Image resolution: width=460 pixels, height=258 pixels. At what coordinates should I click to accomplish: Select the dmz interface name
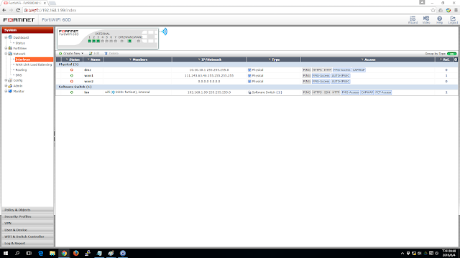tap(88, 70)
